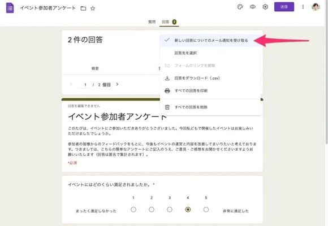Click the response count badge on 回答 tab

[x=174, y=21]
